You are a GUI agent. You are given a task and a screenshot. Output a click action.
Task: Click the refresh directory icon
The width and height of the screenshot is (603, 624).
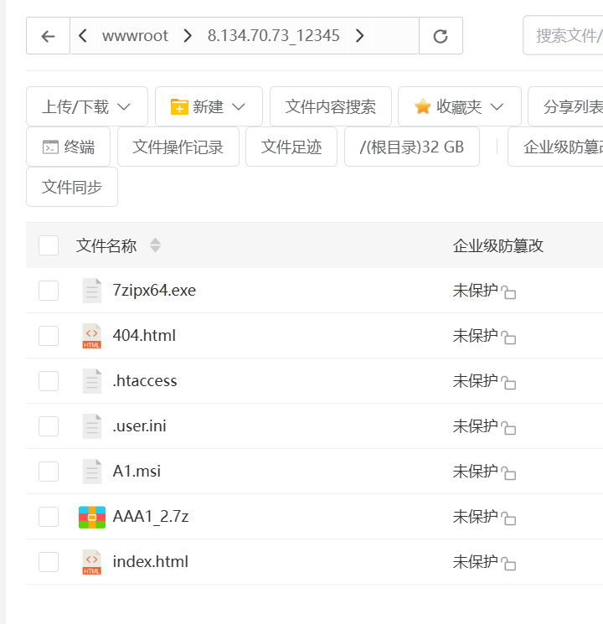[441, 36]
